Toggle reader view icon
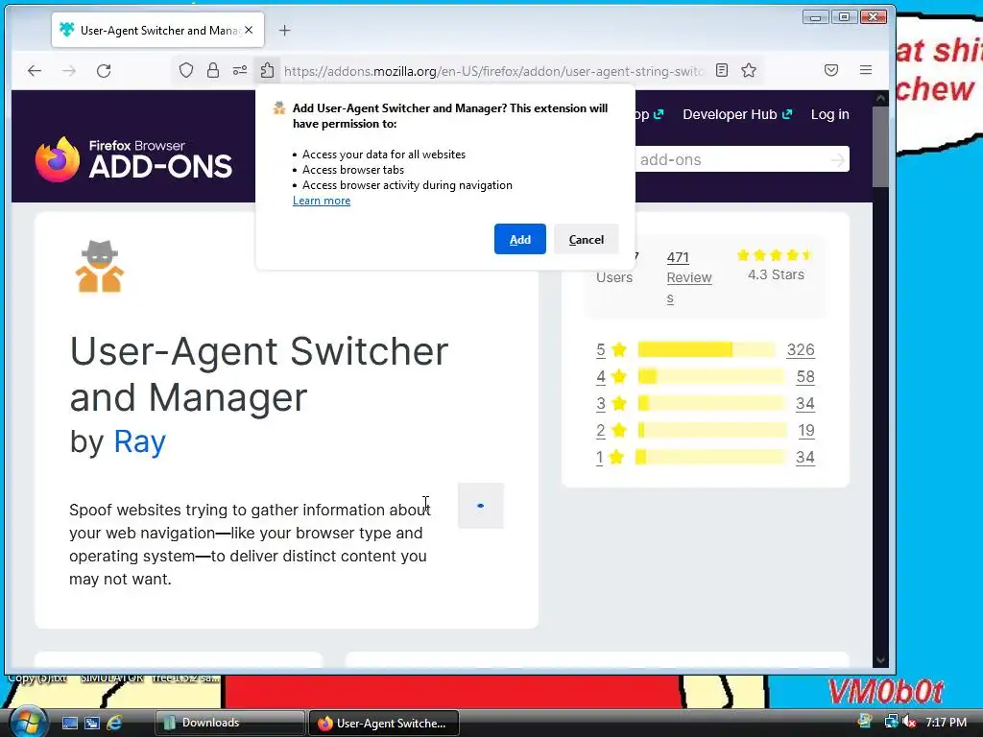 [722, 70]
